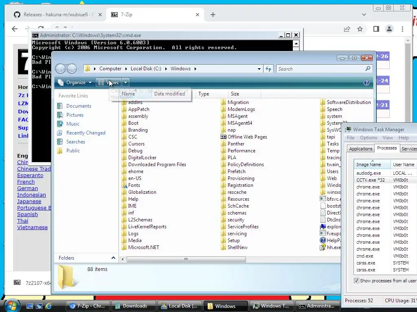The width and height of the screenshot is (417, 312).
Task: Click scroll left arrow of file list
Action: coord(123,259)
